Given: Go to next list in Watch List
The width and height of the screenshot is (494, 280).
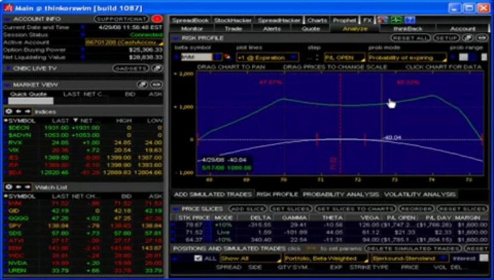Looking at the screenshot, I should click(x=28, y=187).
